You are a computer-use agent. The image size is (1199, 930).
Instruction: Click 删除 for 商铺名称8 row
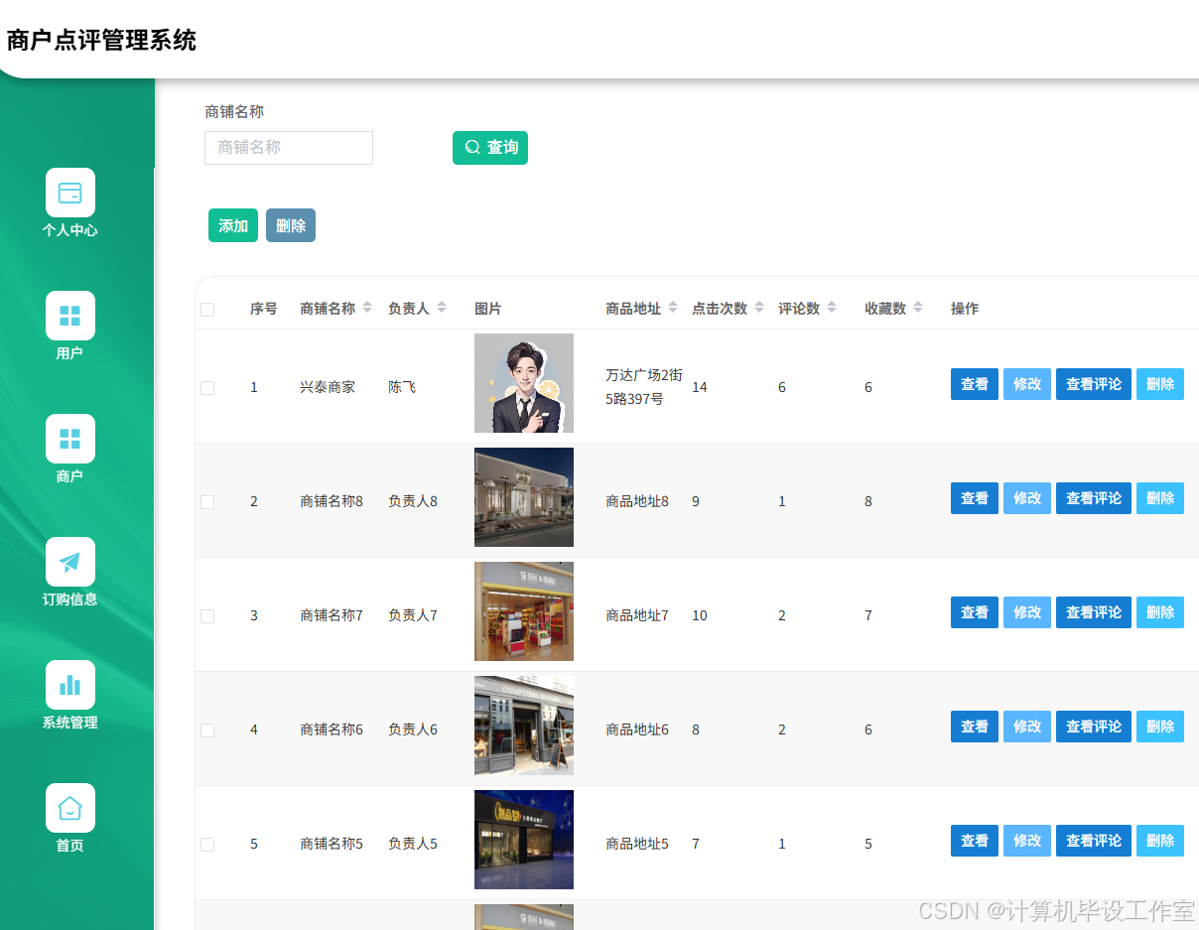[x=1160, y=498]
